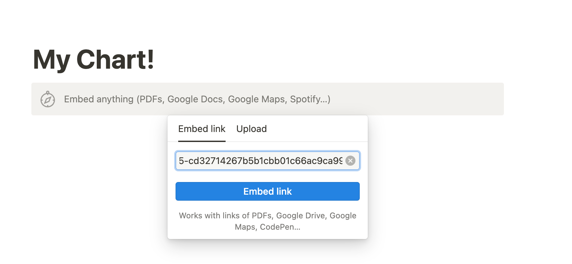572x264 pixels.
Task: Click the My Chart! page title
Action: click(94, 60)
